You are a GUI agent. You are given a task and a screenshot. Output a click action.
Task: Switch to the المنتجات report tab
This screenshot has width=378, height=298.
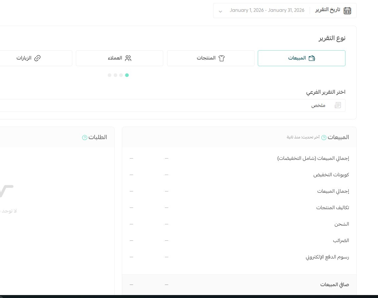211,58
